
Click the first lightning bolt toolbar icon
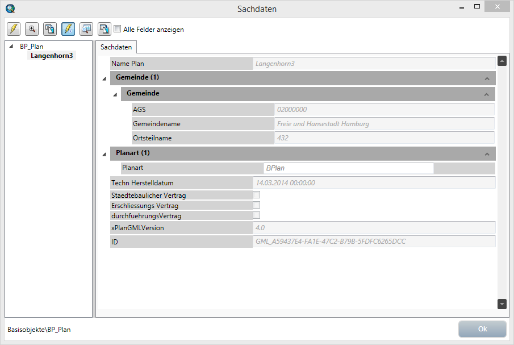[x=13, y=29]
